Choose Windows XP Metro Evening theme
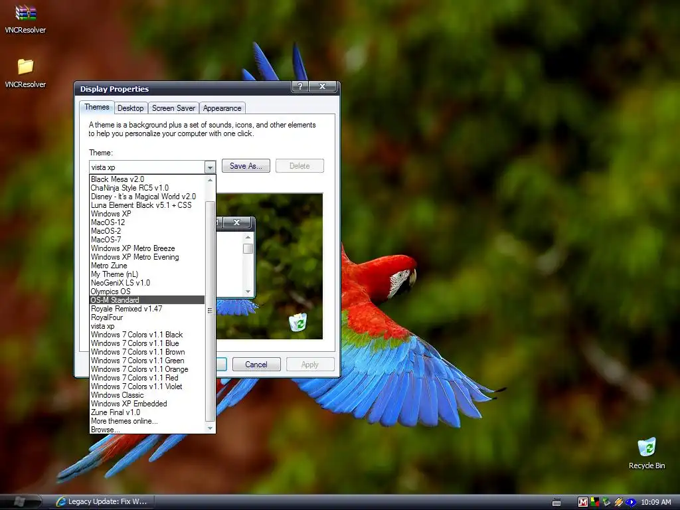This screenshot has width=680, height=510. click(x=147, y=257)
